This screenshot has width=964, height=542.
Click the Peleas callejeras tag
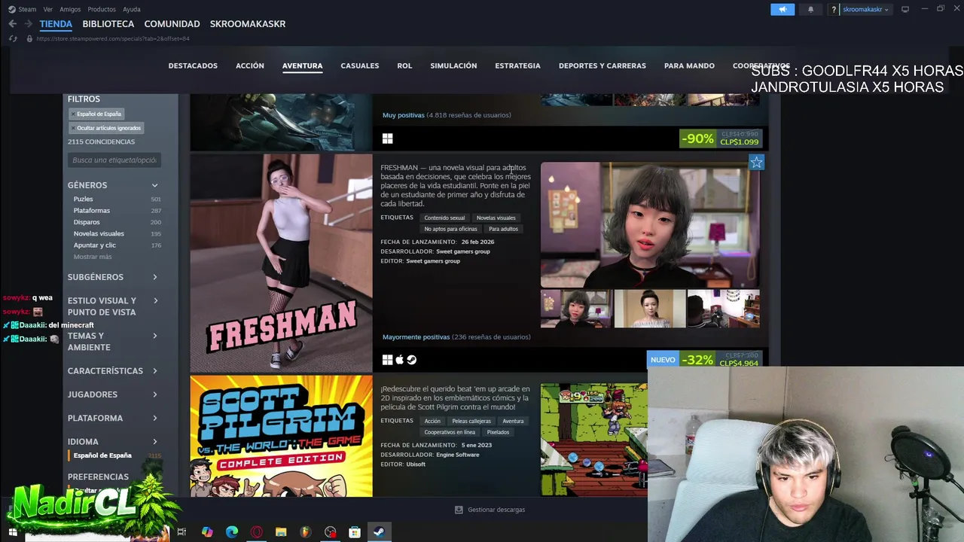point(471,421)
